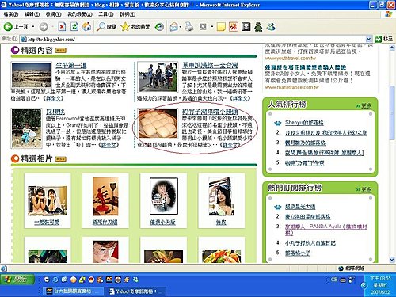This screenshot has height=297, width=396.
Task: Open the Tools menu (工具)
Action: coord(106,14)
